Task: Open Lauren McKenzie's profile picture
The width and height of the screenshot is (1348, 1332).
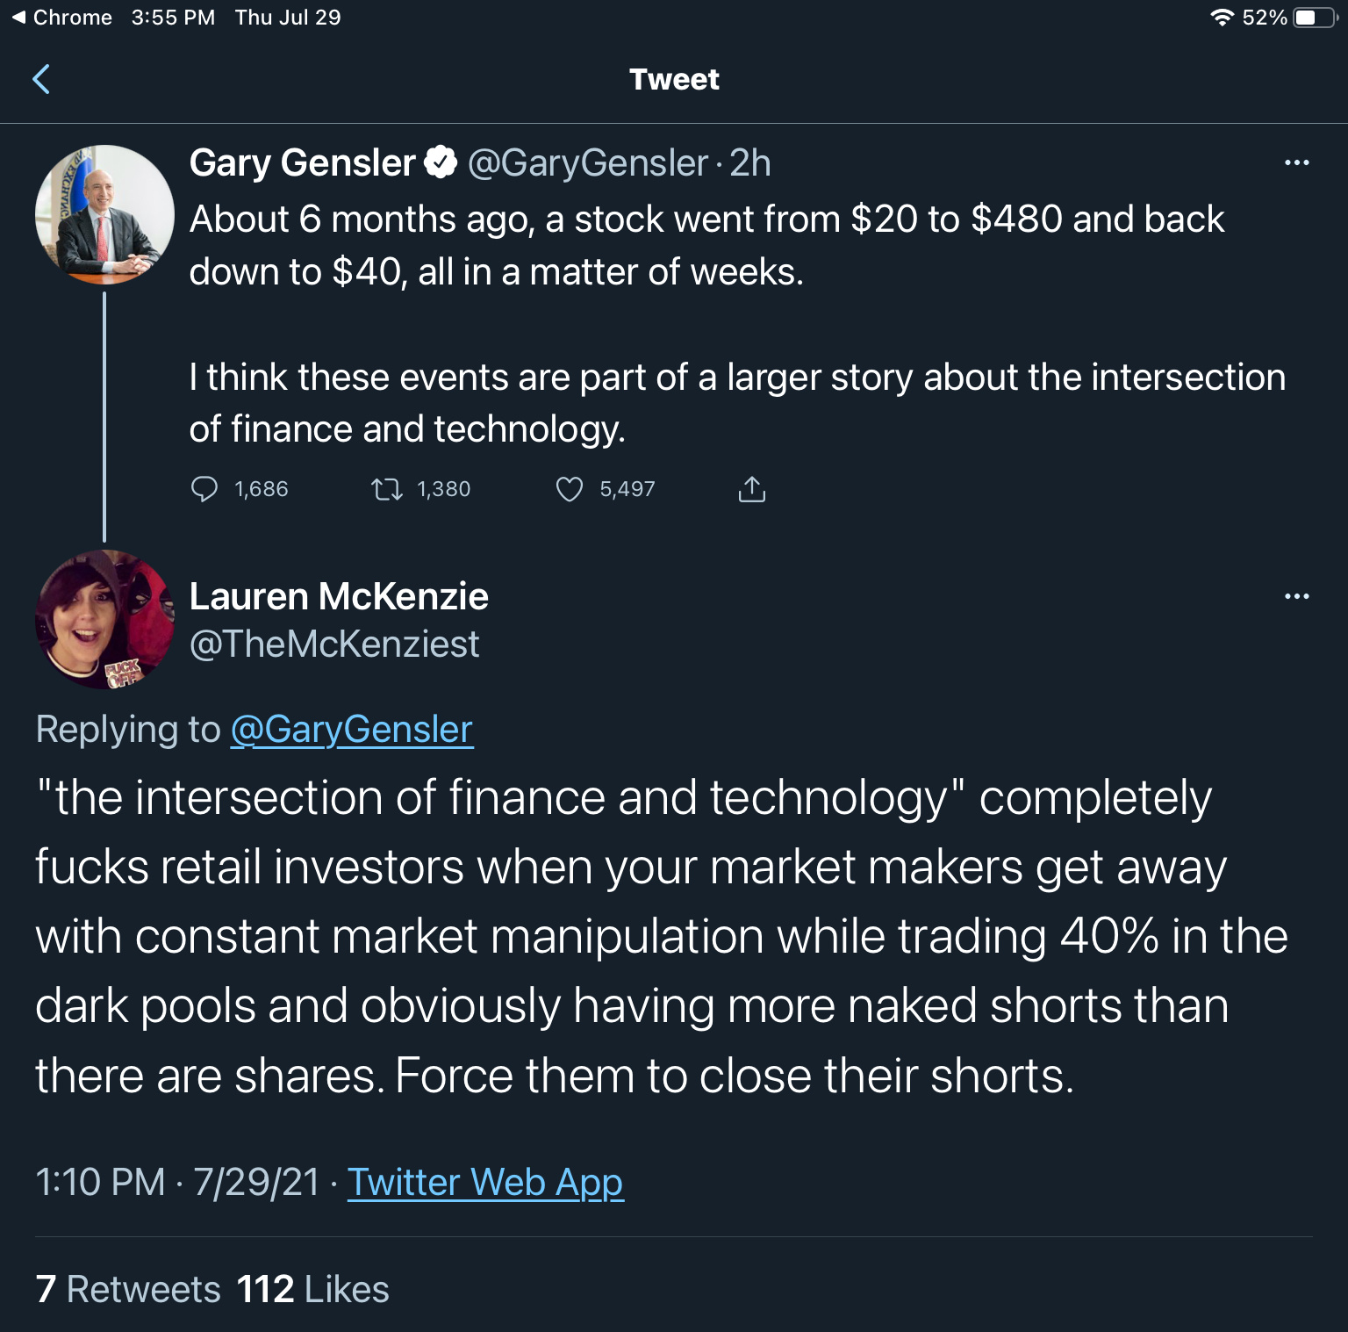Action: point(104,619)
